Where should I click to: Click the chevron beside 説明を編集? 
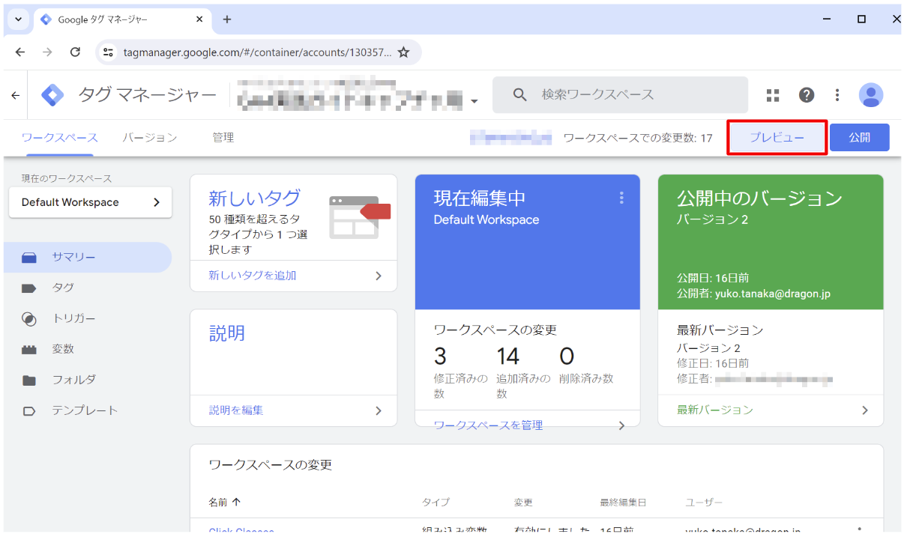[x=379, y=410]
